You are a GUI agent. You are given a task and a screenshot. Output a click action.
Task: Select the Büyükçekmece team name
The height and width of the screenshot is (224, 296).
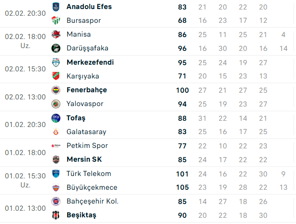92,187
